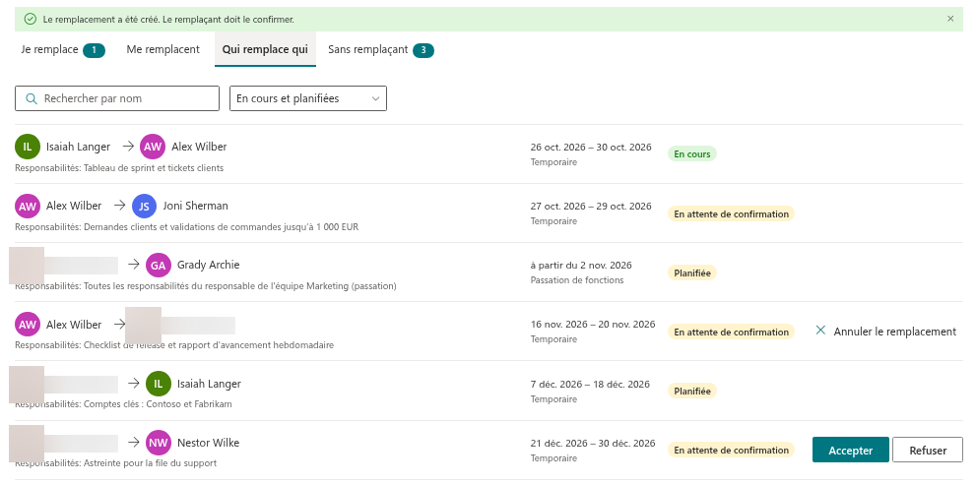Click the AW avatar in the 16 nov. row

click(x=28, y=325)
